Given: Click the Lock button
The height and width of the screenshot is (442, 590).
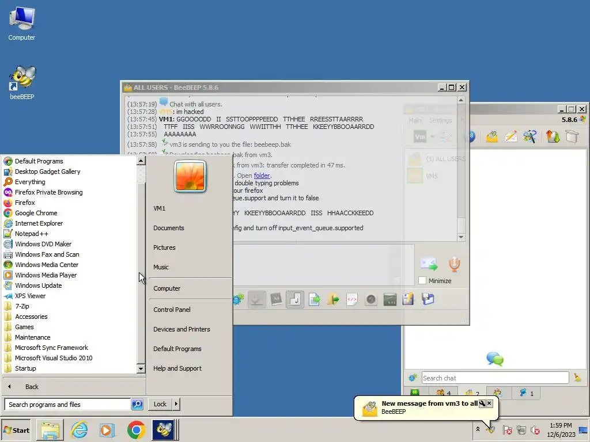Looking at the screenshot, I should pos(160,404).
